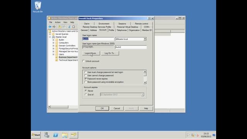The height and width of the screenshot is (139, 247).
Task: Open the @ittaster.local UPN suffix dropdown
Action: pos(145,39)
